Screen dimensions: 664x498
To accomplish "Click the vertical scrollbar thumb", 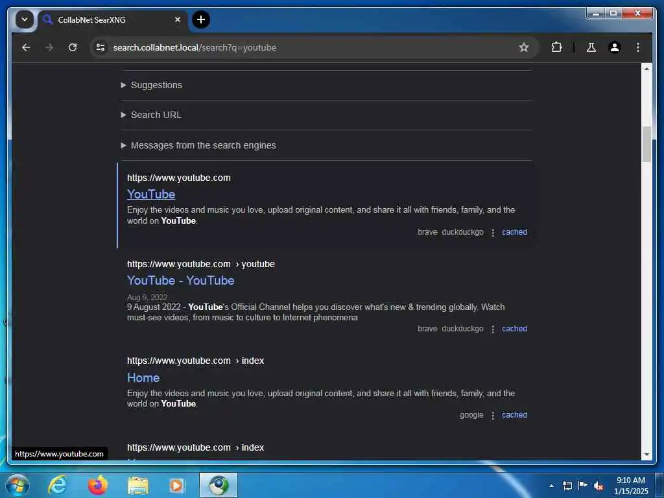I will 646,144.
